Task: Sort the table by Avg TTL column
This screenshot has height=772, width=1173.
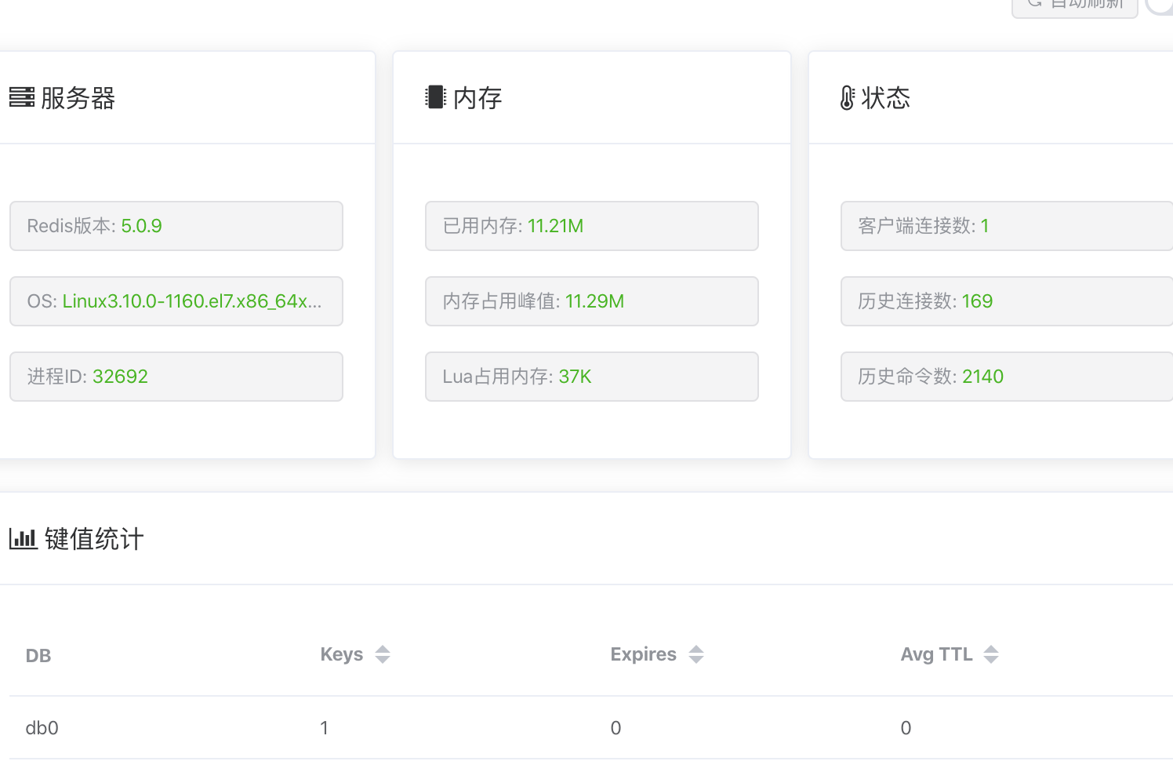Action: point(991,654)
